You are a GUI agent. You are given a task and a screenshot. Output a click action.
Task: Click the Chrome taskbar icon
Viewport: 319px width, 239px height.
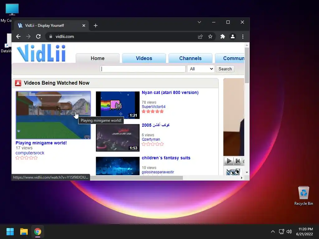tap(38, 232)
